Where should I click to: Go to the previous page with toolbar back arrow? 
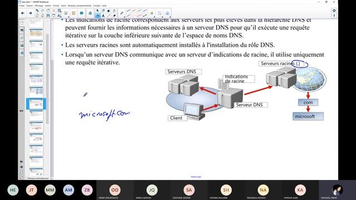tap(22, 13)
